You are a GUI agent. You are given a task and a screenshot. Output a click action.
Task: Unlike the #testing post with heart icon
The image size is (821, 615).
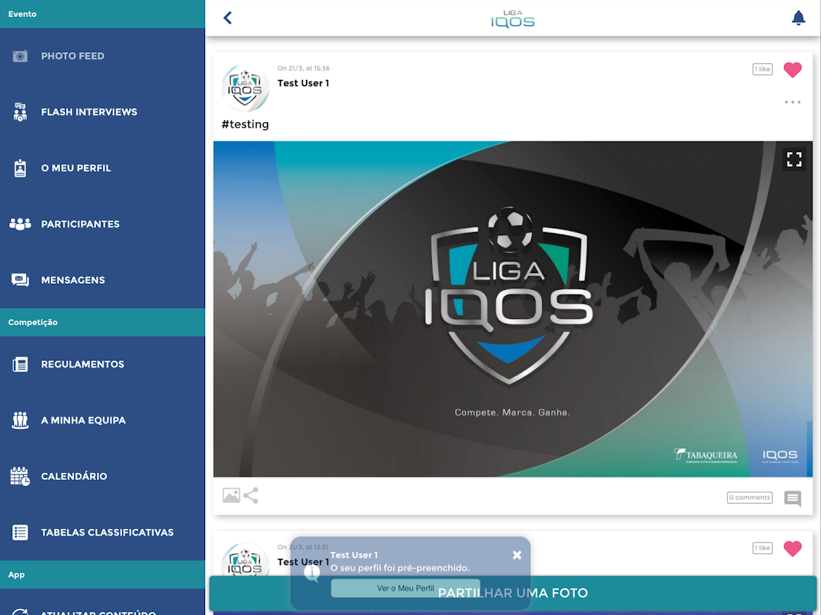click(793, 70)
